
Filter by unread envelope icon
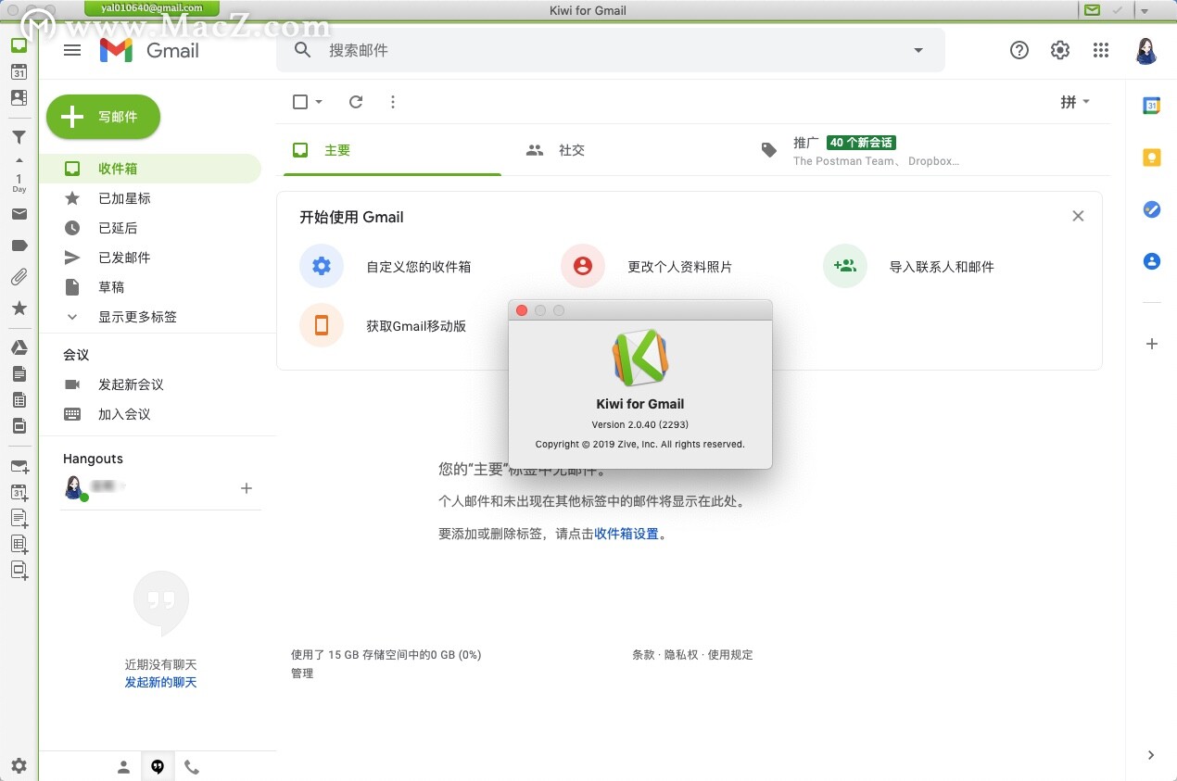(19, 214)
